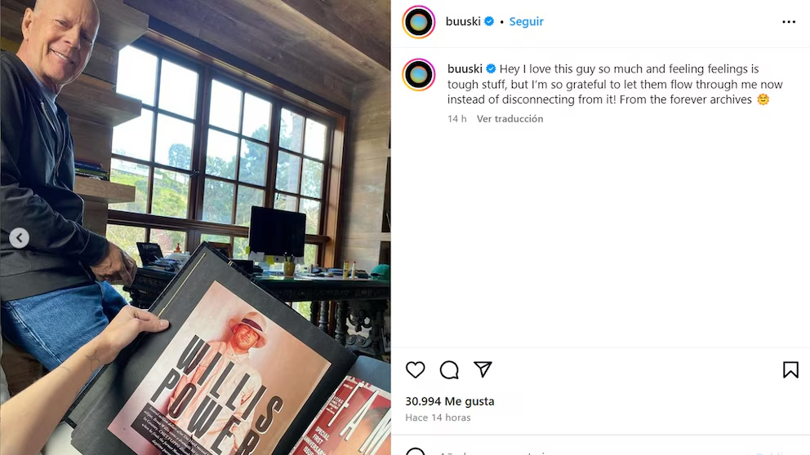Share the post using the paper plane icon
Viewport: 810px width, 455px height.
pyautogui.click(x=483, y=369)
